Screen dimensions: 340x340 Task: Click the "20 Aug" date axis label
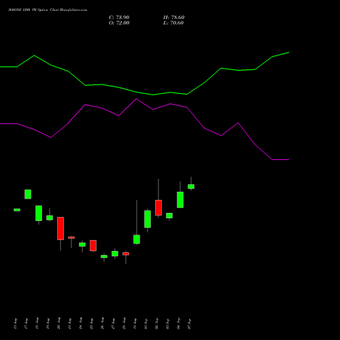[59, 324]
